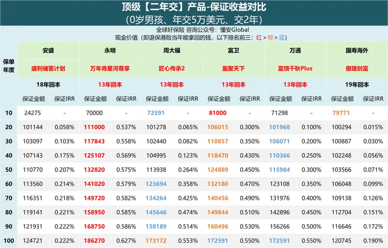The height and width of the screenshot is (248, 388).
Task: Click value 131976
Action: point(279,198)
